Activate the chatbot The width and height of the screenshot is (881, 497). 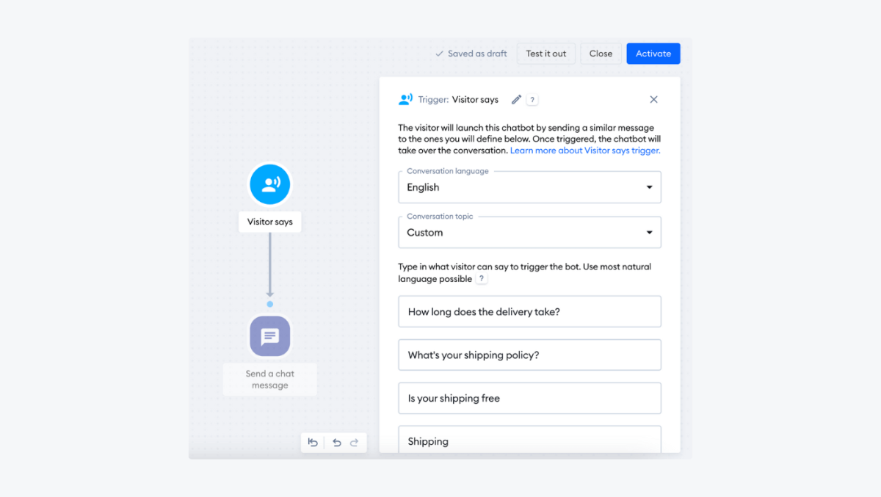[x=653, y=53]
